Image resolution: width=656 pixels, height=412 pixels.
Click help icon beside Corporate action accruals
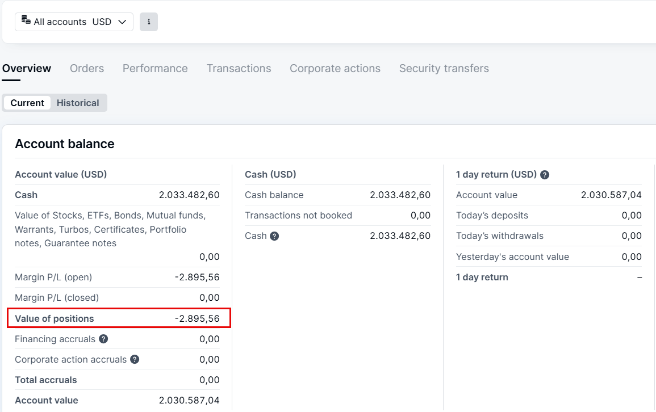coord(135,359)
